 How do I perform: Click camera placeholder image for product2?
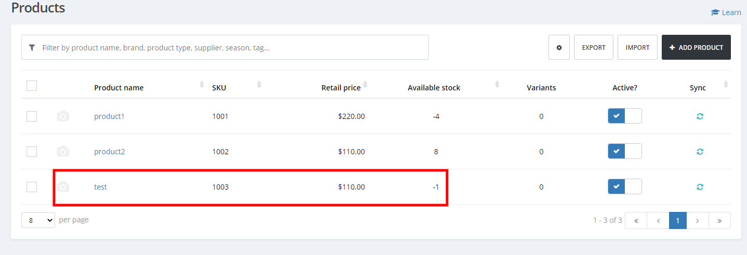(x=63, y=152)
